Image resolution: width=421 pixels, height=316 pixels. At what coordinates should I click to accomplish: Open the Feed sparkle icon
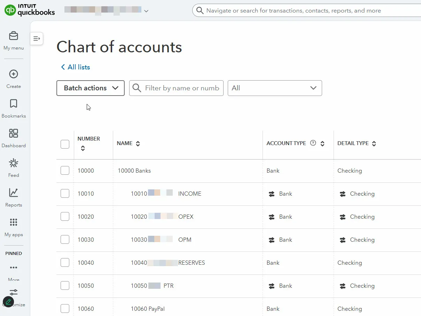(x=14, y=163)
